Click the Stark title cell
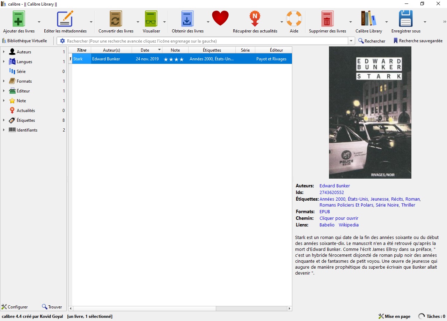This screenshot has width=447, height=321. point(81,59)
